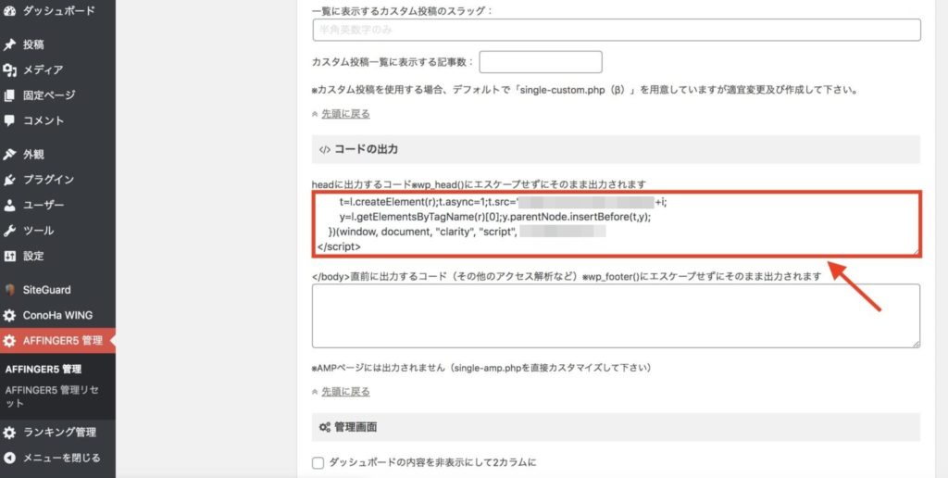Focus the head output code textarea

617,224
